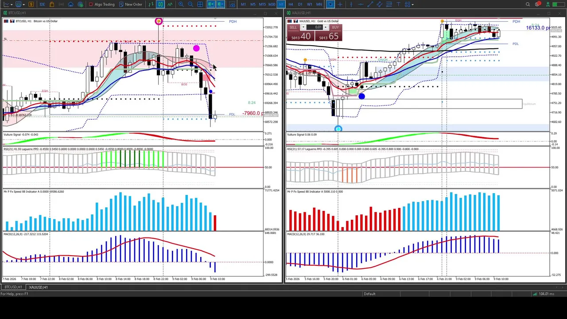Click the sell price 5013 40 panel
The width and height of the screenshot is (567, 319).
[x=300, y=36]
